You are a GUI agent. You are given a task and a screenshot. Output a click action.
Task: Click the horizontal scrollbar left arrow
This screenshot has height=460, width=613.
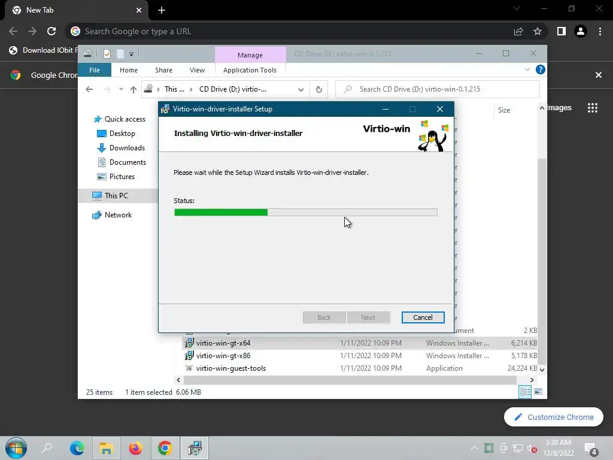(178, 380)
